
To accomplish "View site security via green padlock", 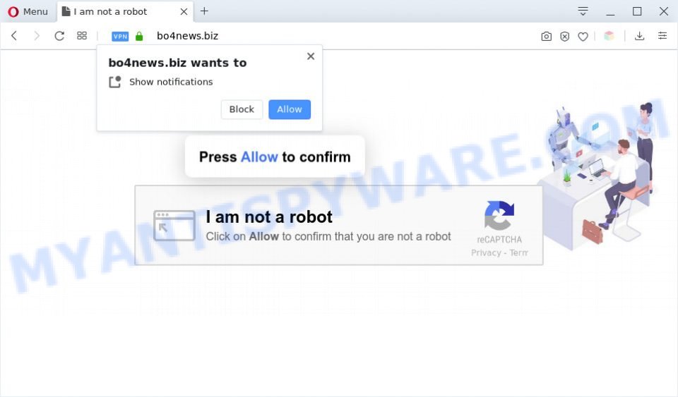I will tap(139, 36).
